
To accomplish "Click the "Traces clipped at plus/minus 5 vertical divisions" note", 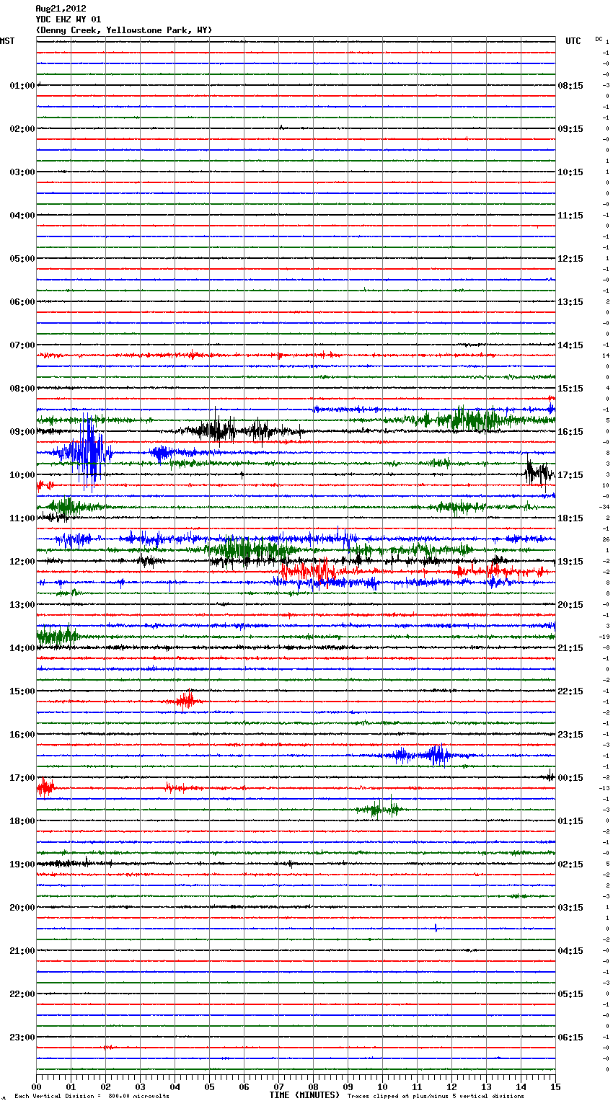I will [436, 1096].
